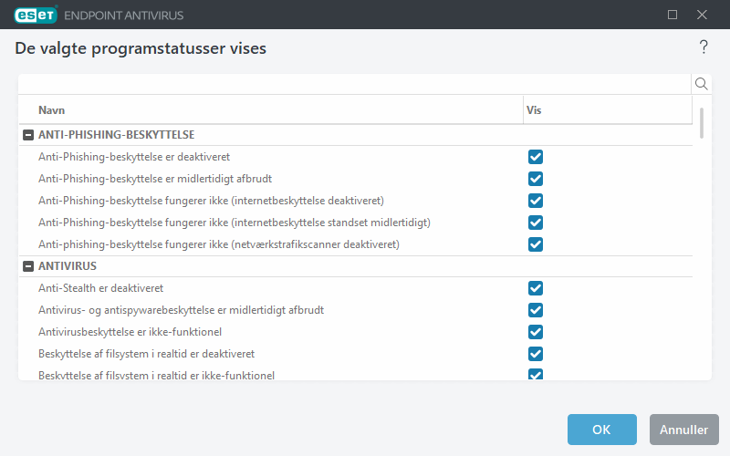Select the '(internetbeskyttelse deaktiveret)' row text
Image resolution: width=730 pixels, height=456 pixels.
(211, 201)
